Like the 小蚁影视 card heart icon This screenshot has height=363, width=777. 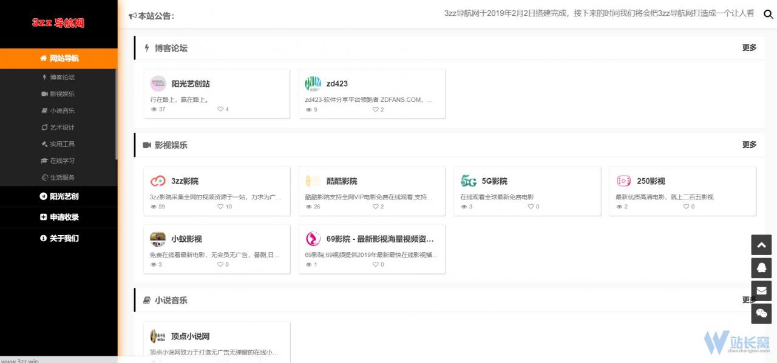tap(220, 264)
